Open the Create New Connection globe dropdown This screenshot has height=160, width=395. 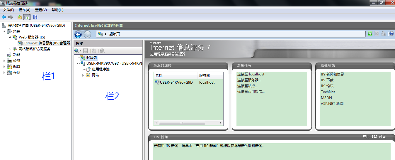pos(78,51)
